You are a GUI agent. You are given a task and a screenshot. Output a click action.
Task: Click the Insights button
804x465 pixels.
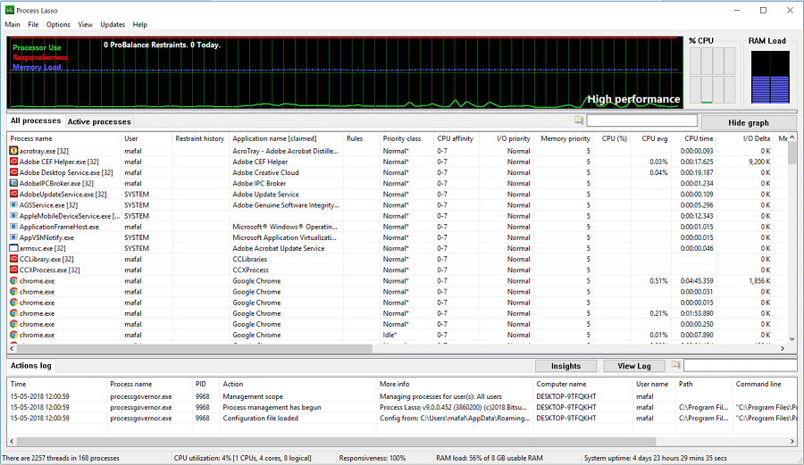point(565,366)
